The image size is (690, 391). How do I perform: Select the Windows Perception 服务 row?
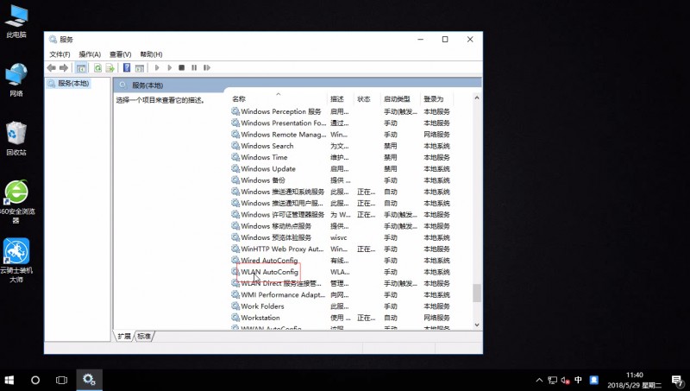[342, 111]
